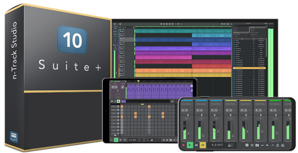This screenshot has height=153, width=298.
Task: Open the input selector of first orange phone channel
Action: 246,104
